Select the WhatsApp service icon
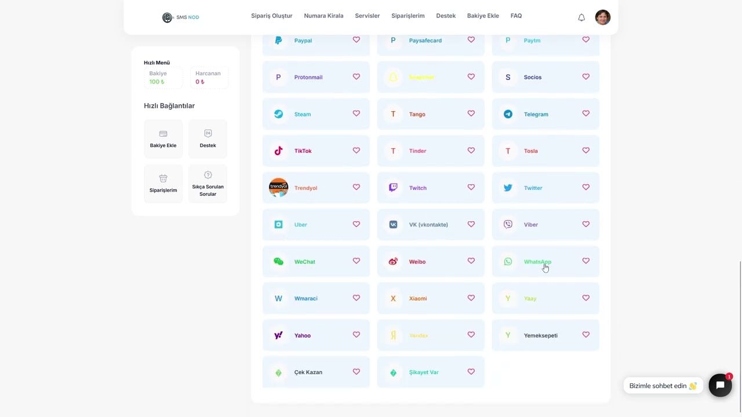 [508, 262]
